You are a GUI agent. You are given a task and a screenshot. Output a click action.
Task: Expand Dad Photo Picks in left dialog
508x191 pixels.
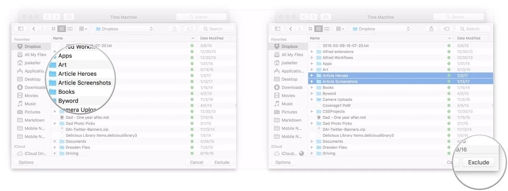point(55,124)
